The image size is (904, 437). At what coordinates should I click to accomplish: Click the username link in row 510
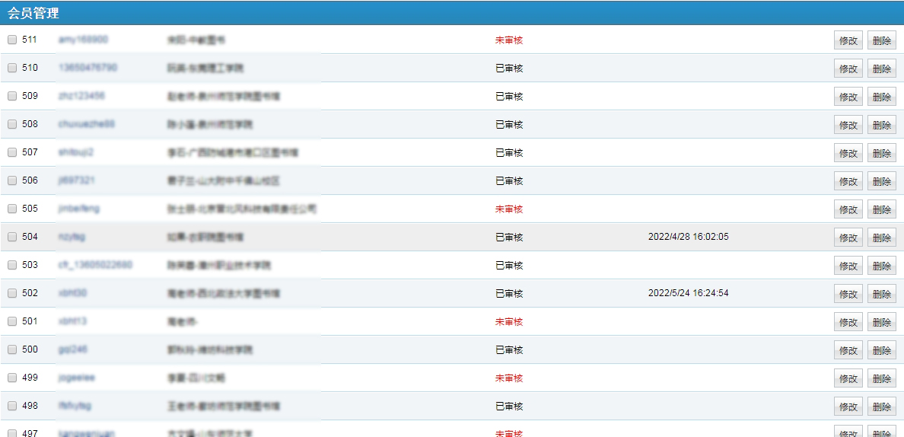point(88,68)
